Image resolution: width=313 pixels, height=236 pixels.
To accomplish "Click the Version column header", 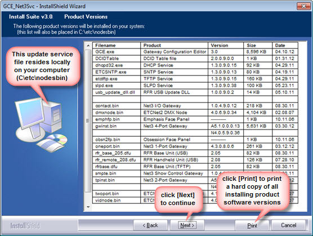I will [226, 45].
